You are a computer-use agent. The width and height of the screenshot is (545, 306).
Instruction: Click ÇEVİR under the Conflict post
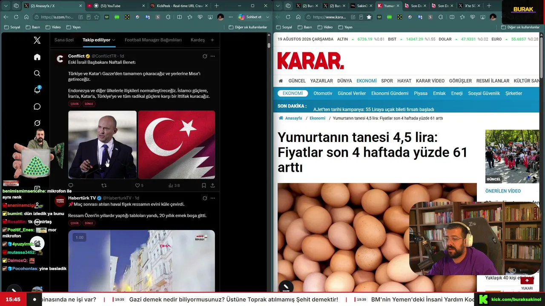[x=75, y=104]
